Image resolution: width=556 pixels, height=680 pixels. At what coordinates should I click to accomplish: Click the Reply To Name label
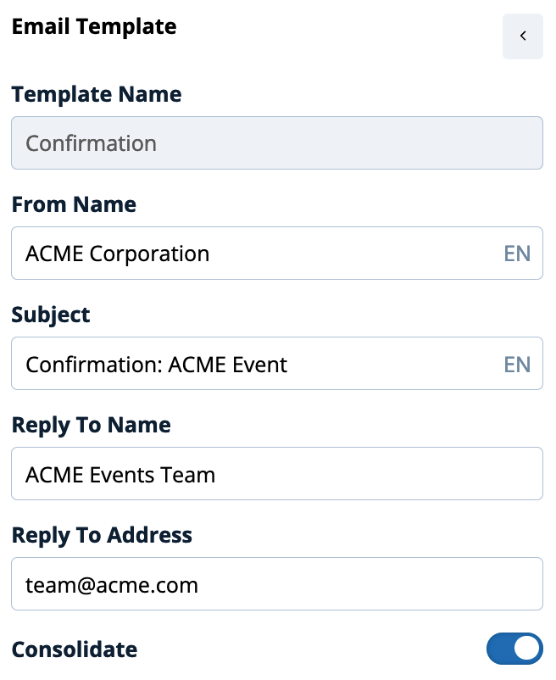(91, 425)
